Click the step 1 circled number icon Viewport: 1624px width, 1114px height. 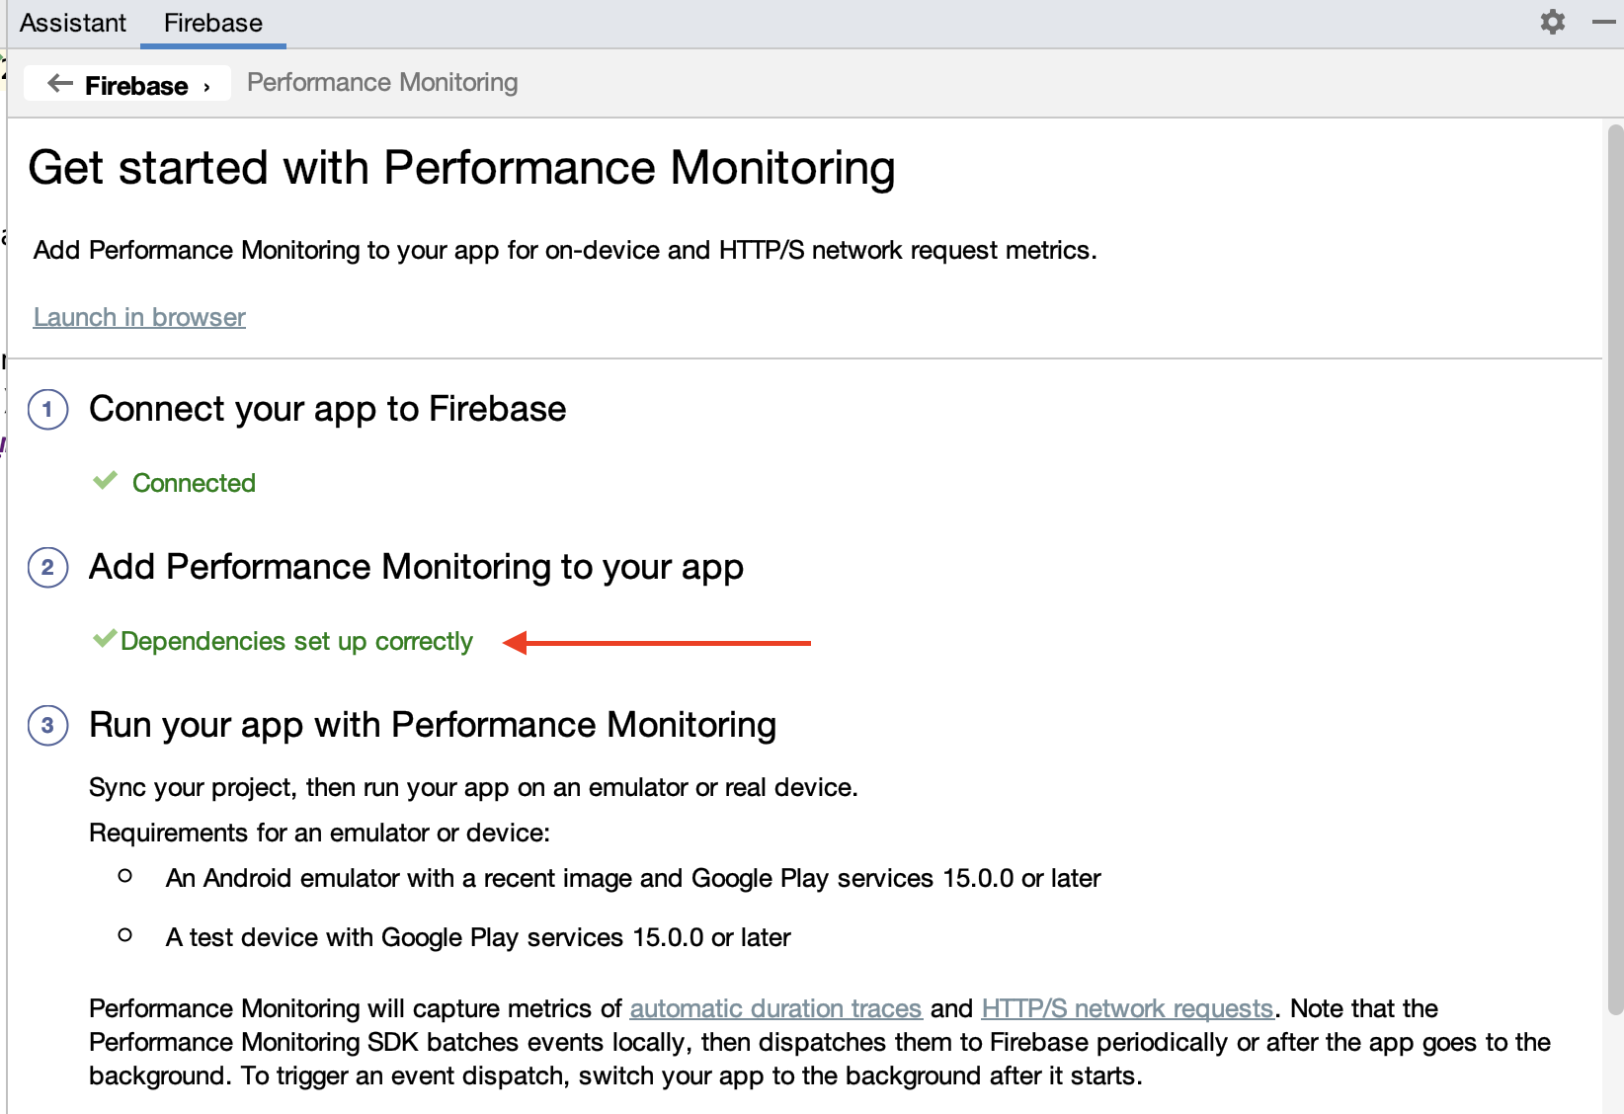[x=47, y=409]
